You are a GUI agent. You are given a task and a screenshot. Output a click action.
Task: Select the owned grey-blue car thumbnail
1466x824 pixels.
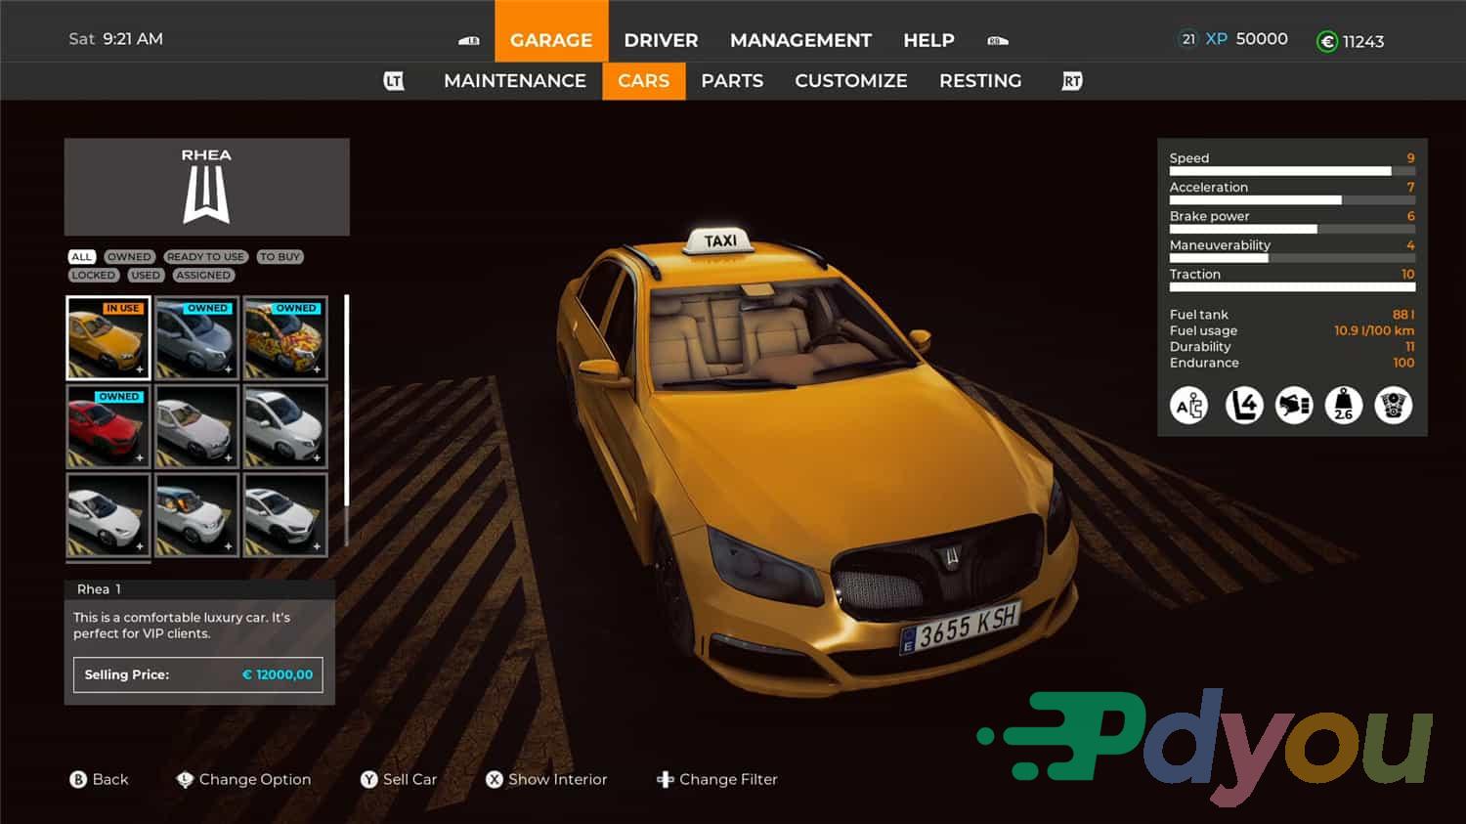[196, 338]
